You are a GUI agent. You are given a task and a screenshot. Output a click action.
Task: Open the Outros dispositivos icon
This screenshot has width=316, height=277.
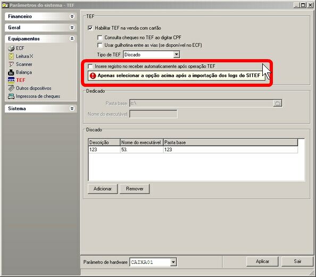pos(11,88)
